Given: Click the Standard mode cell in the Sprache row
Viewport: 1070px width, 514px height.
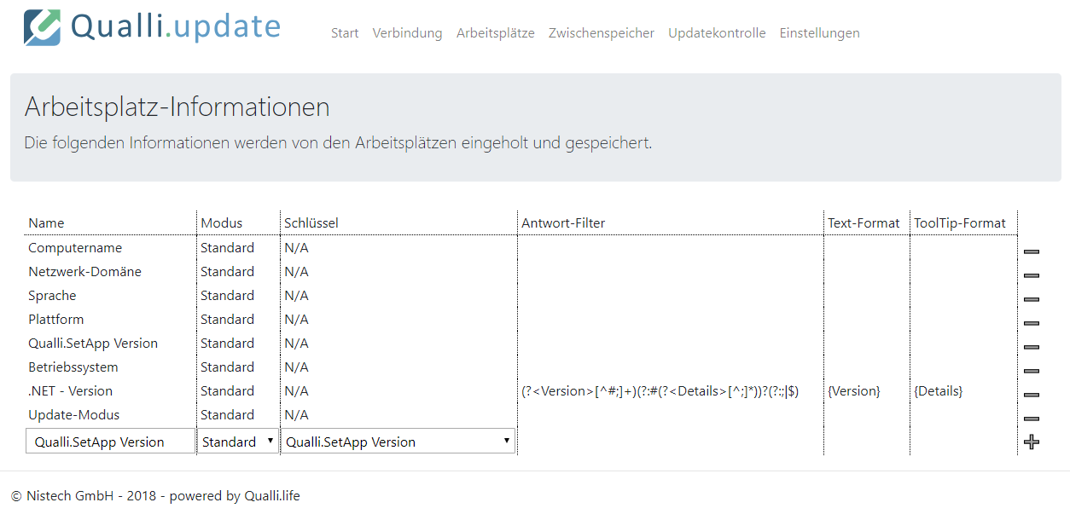Looking at the screenshot, I should point(227,296).
